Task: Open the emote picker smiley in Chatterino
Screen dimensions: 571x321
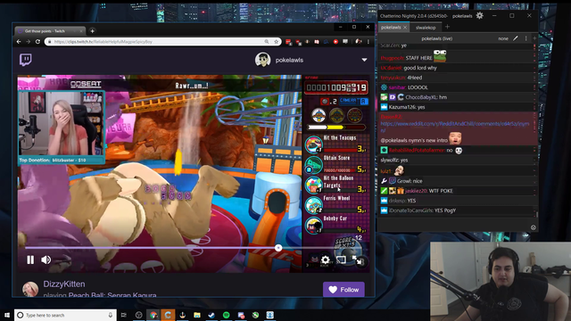Action: pyautogui.click(x=534, y=227)
